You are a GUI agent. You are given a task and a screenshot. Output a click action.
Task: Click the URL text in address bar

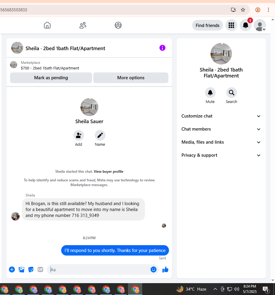(14, 10)
